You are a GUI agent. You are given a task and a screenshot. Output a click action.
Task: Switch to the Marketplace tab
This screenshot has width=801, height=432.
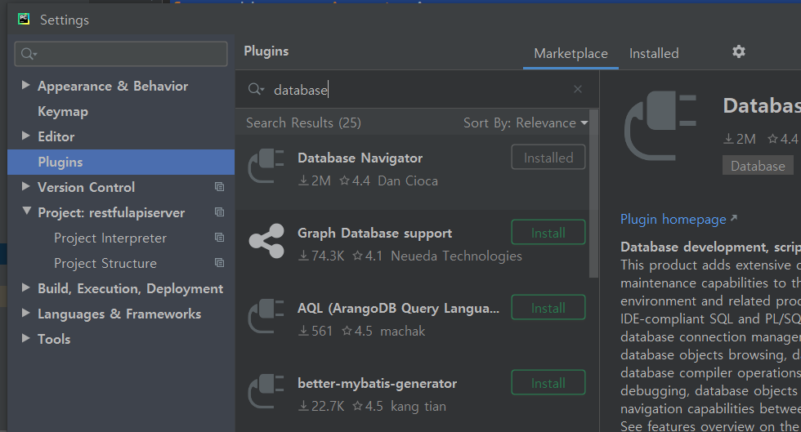571,54
